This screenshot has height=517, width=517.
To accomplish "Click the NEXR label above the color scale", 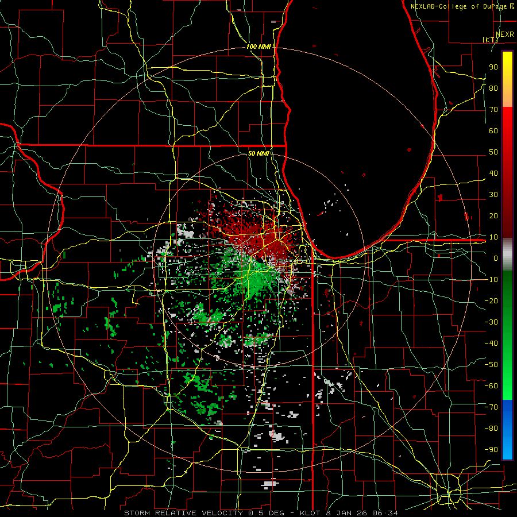I will point(504,34).
